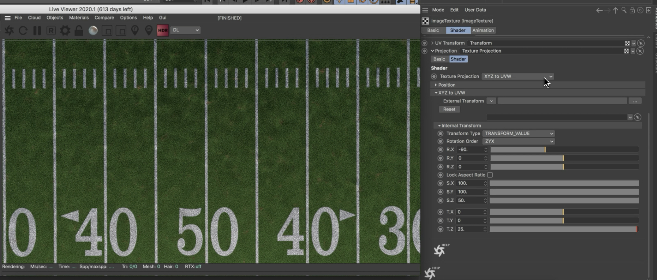Click the pick arrow on Projection row
657x280 pixels.
[640, 51]
